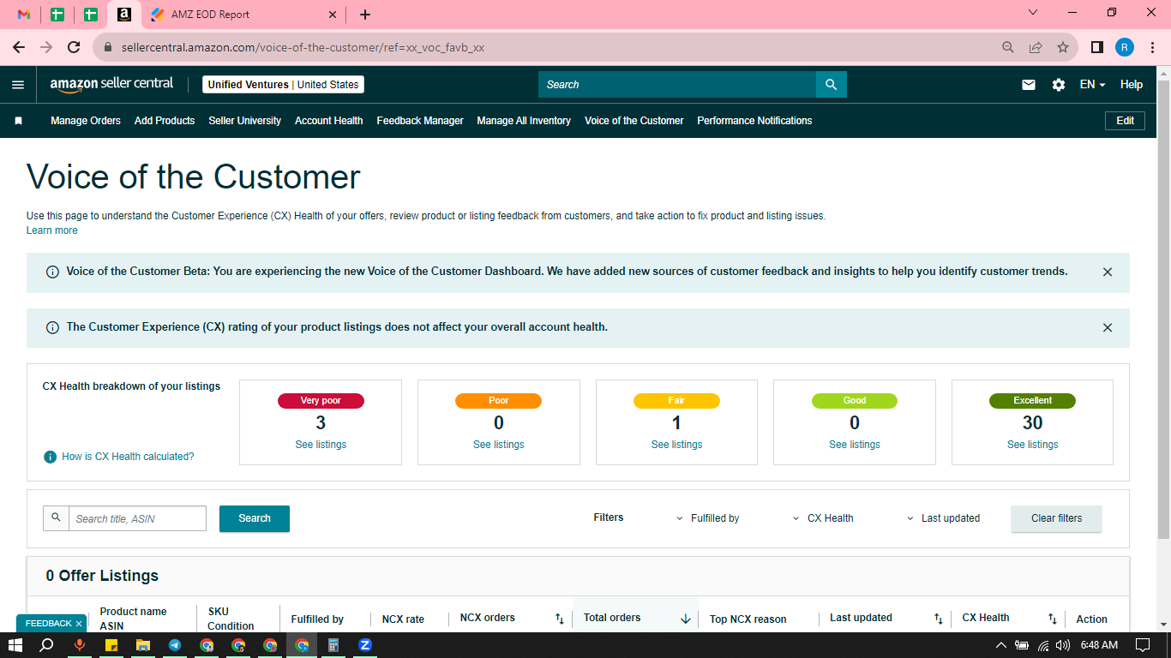Viewport: 1171px width, 658px height.
Task: Open Performance Notifications
Action: point(754,121)
